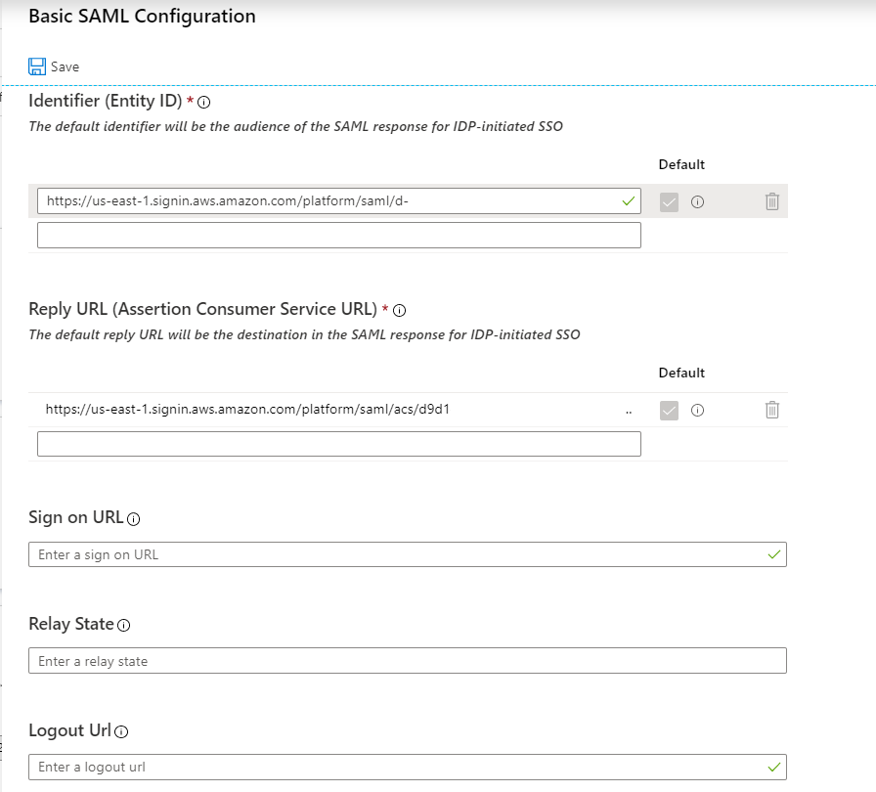Screen dimensions: 876x792
Task: Click the Save icon
Action: tap(38, 66)
